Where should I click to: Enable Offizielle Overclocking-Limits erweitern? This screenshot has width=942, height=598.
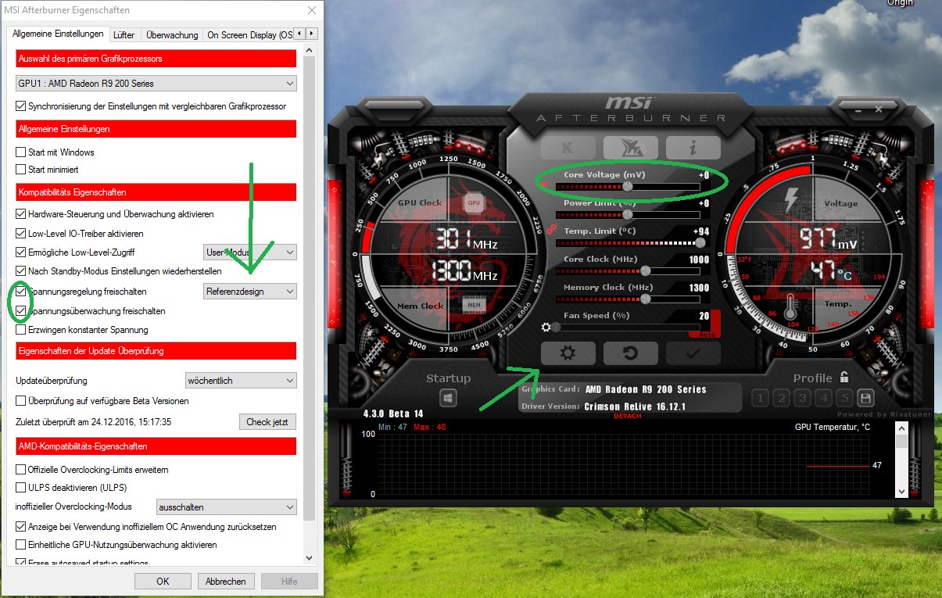[x=21, y=470]
